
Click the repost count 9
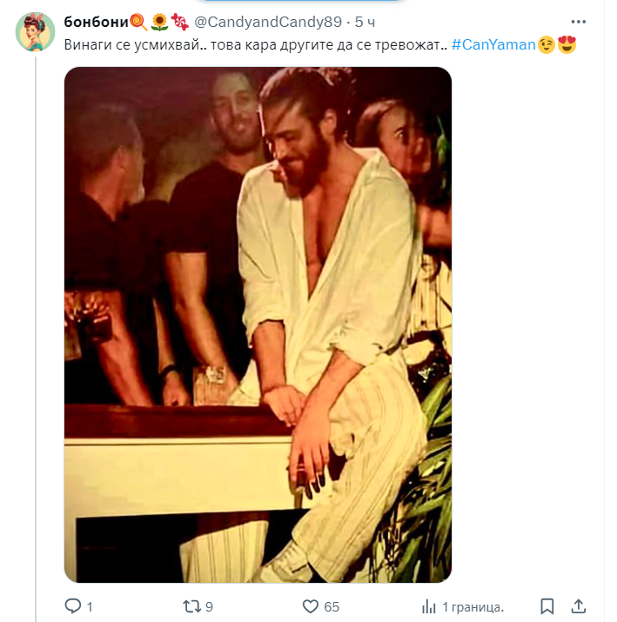209,606
